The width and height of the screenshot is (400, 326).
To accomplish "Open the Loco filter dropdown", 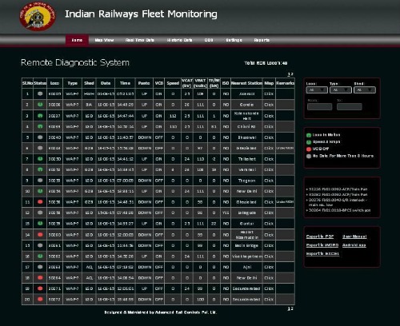I will [x=317, y=90].
